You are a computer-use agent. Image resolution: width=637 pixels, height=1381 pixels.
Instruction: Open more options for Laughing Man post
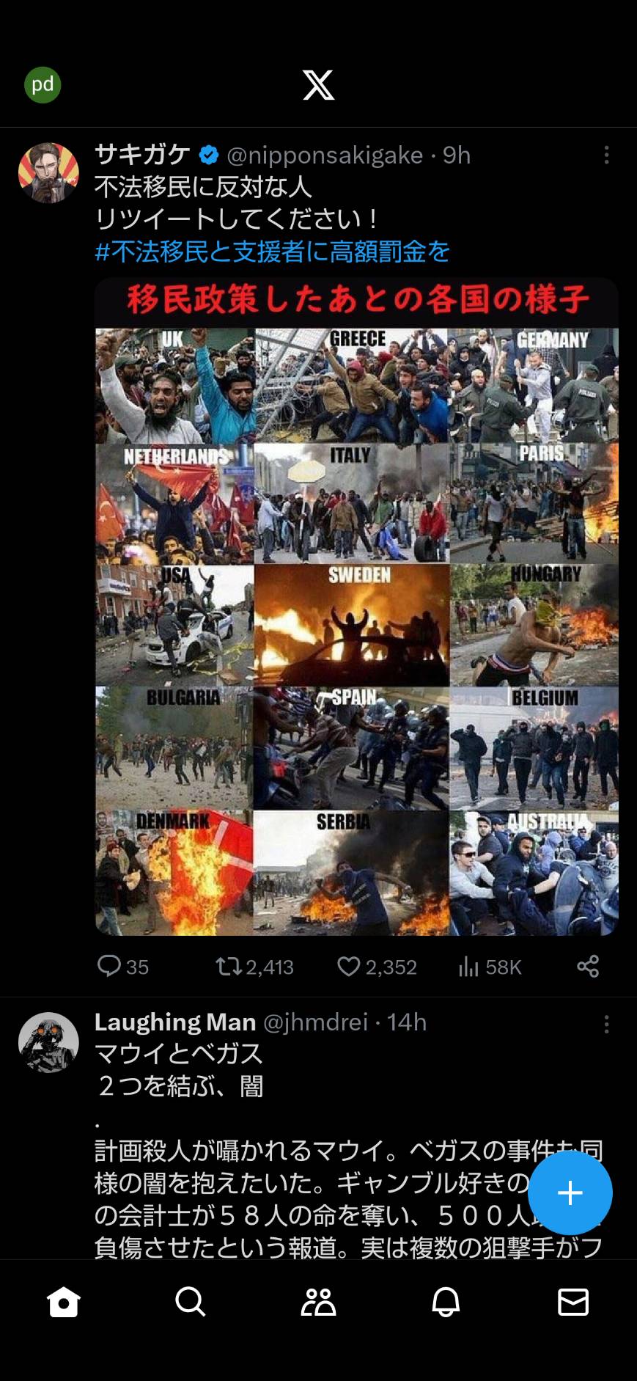tap(606, 1025)
